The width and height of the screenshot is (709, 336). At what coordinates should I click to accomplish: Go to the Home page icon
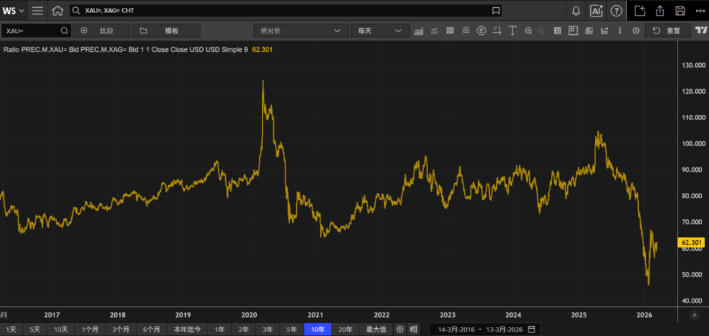(57, 10)
